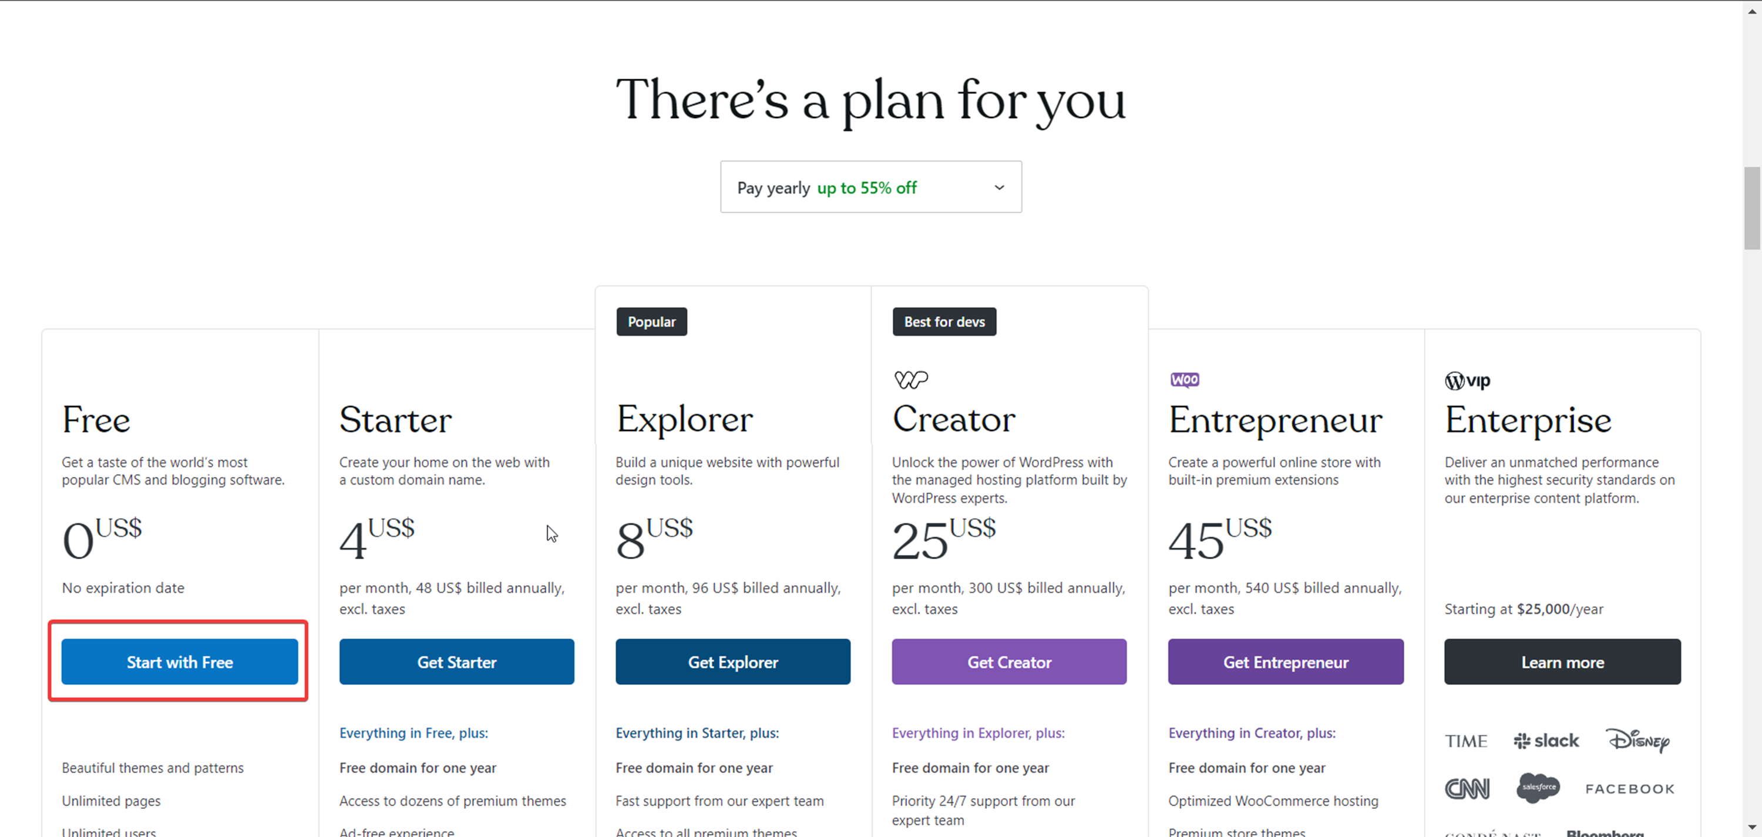Click the scrollbar down arrow

1753,827
